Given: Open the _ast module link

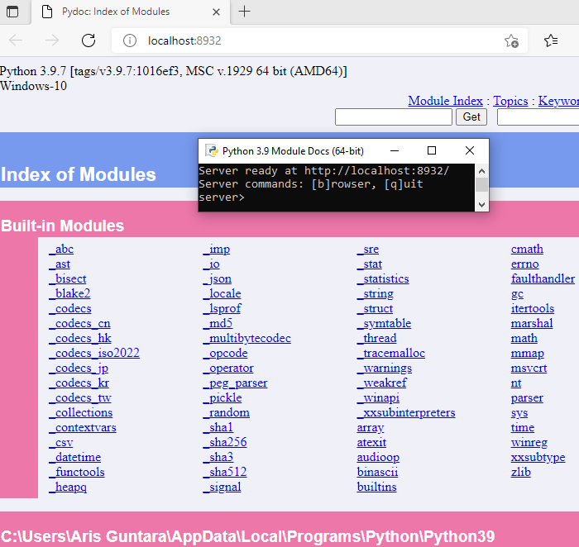Looking at the screenshot, I should 60,264.
